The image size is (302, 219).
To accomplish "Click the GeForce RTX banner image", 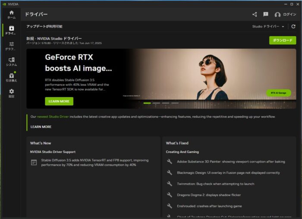I will (x=161, y=78).
